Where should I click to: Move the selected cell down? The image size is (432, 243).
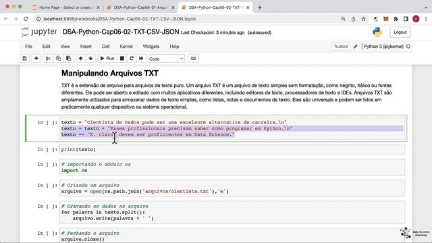[x=90, y=59]
